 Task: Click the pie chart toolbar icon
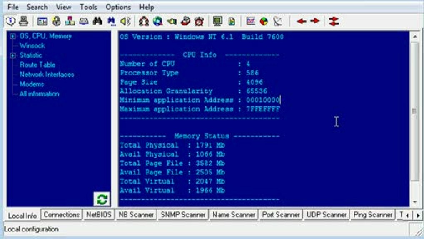(264, 21)
